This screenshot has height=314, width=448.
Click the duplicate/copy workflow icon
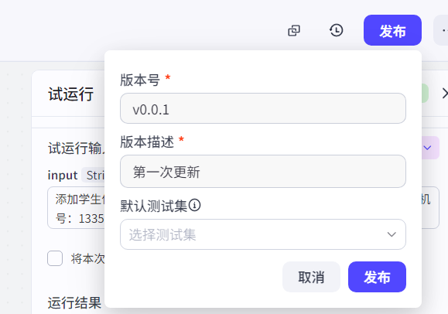(x=294, y=30)
